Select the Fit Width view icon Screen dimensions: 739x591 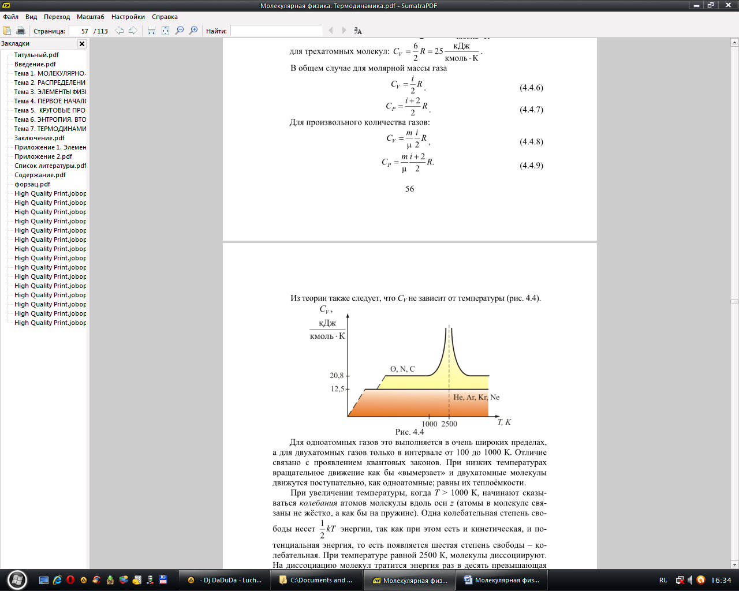pos(151,31)
